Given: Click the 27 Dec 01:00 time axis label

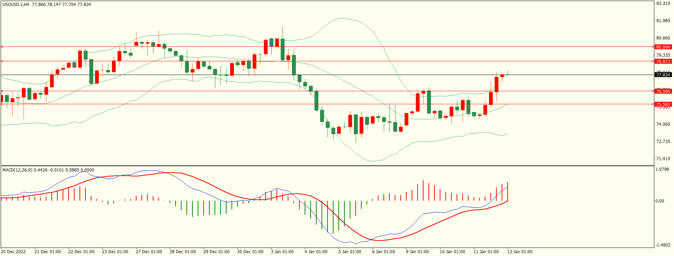Looking at the screenshot, I should 149,251.
